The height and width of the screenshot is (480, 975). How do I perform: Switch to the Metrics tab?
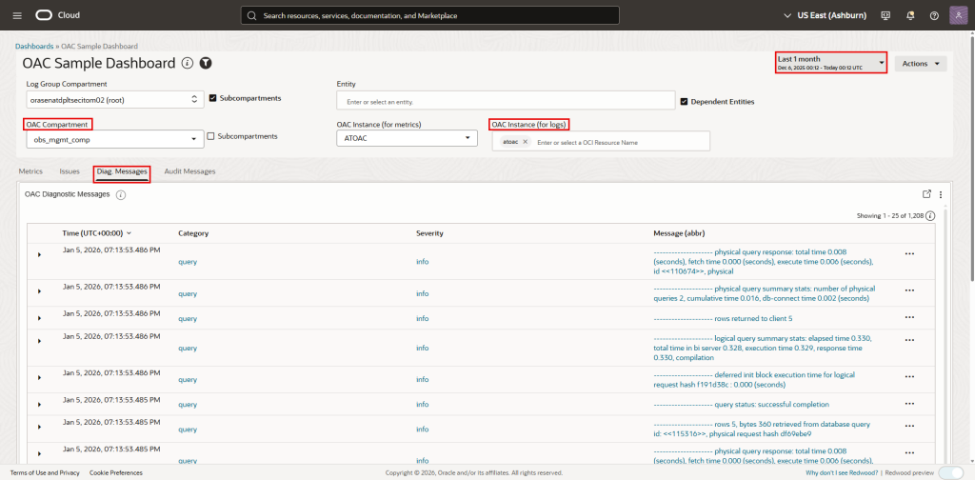coord(31,171)
